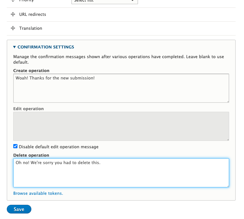This screenshot has width=244, height=219.
Task: Click into the Create operation text area
Action: click(x=121, y=88)
